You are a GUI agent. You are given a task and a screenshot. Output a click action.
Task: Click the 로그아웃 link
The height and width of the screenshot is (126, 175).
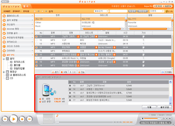(x=157, y=6)
